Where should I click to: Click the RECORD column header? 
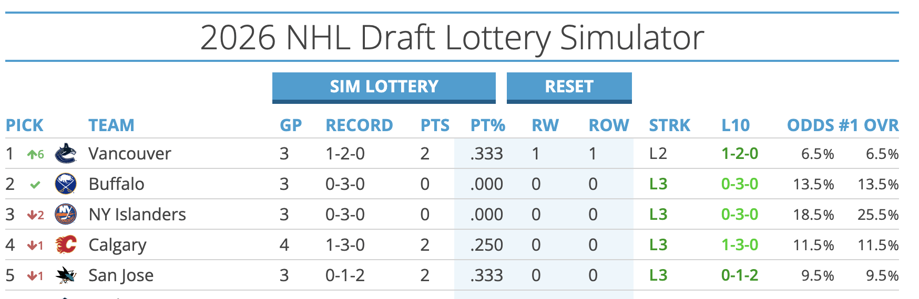(359, 125)
